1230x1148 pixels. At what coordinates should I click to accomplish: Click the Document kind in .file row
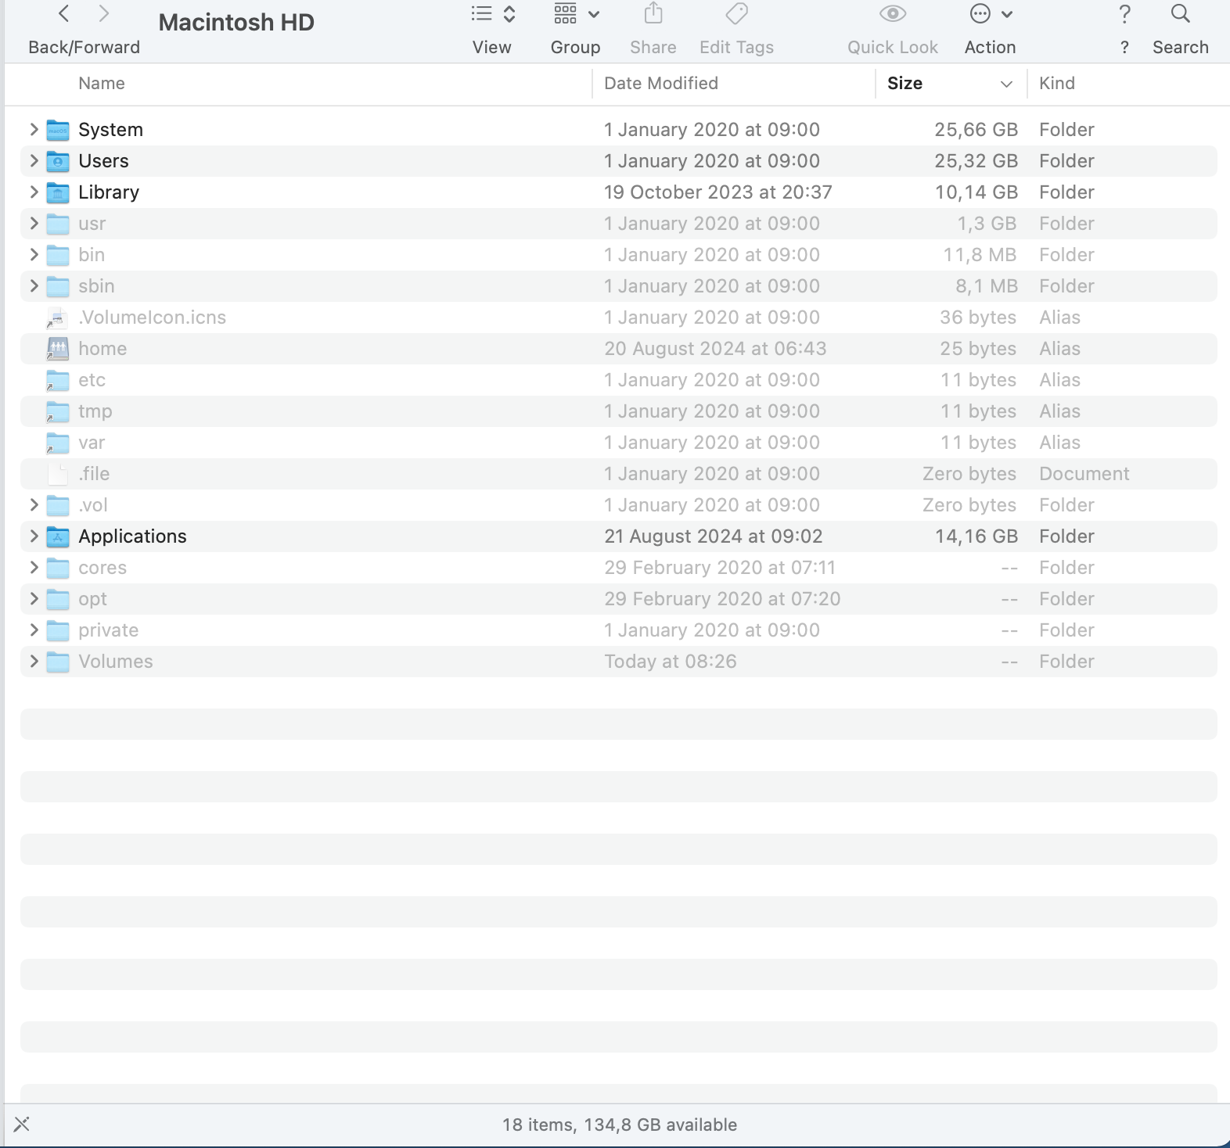pyautogui.click(x=1084, y=474)
